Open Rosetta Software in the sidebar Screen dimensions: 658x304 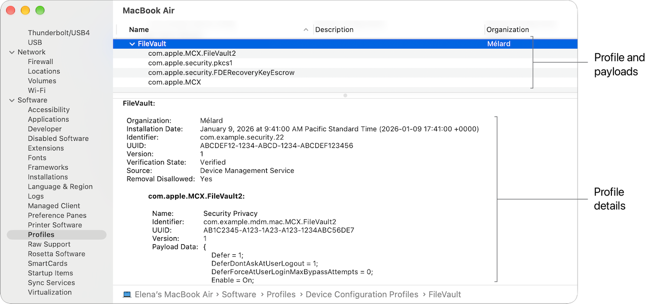coord(57,254)
